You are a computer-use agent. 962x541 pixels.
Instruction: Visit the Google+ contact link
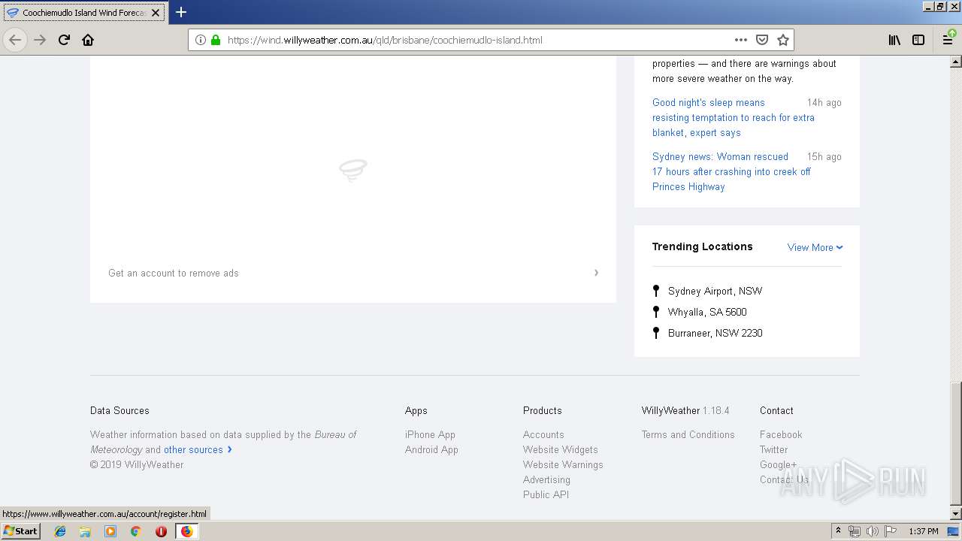tap(778, 464)
